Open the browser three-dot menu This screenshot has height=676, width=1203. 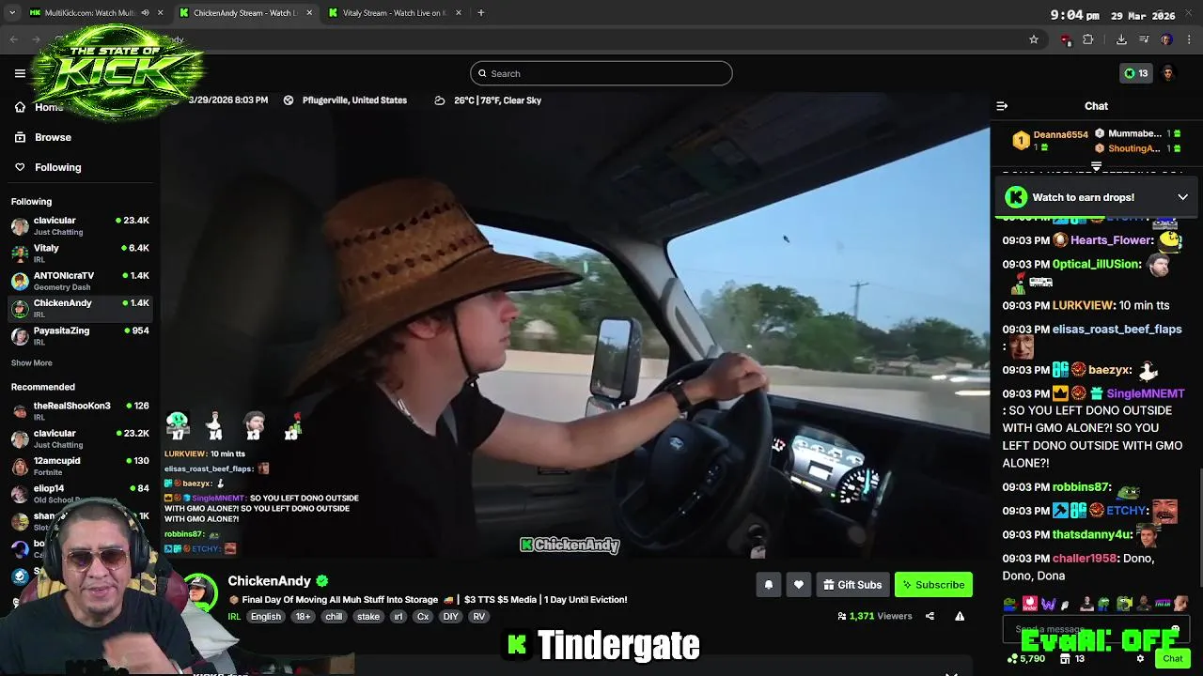(x=1190, y=39)
